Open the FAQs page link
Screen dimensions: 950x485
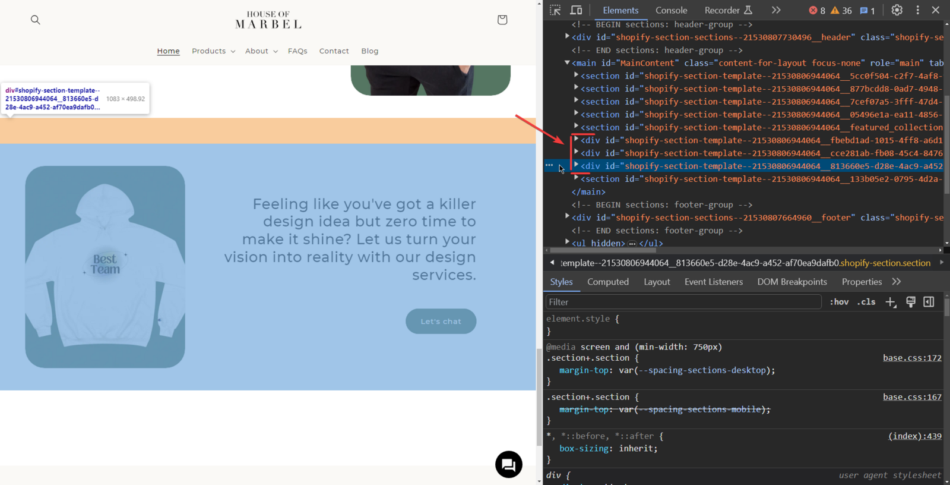[297, 51]
